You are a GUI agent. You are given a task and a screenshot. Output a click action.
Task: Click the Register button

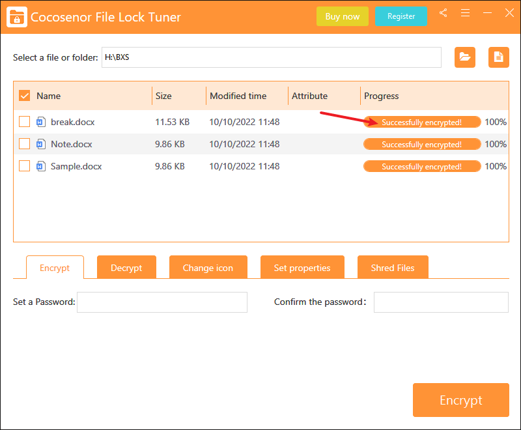(401, 16)
